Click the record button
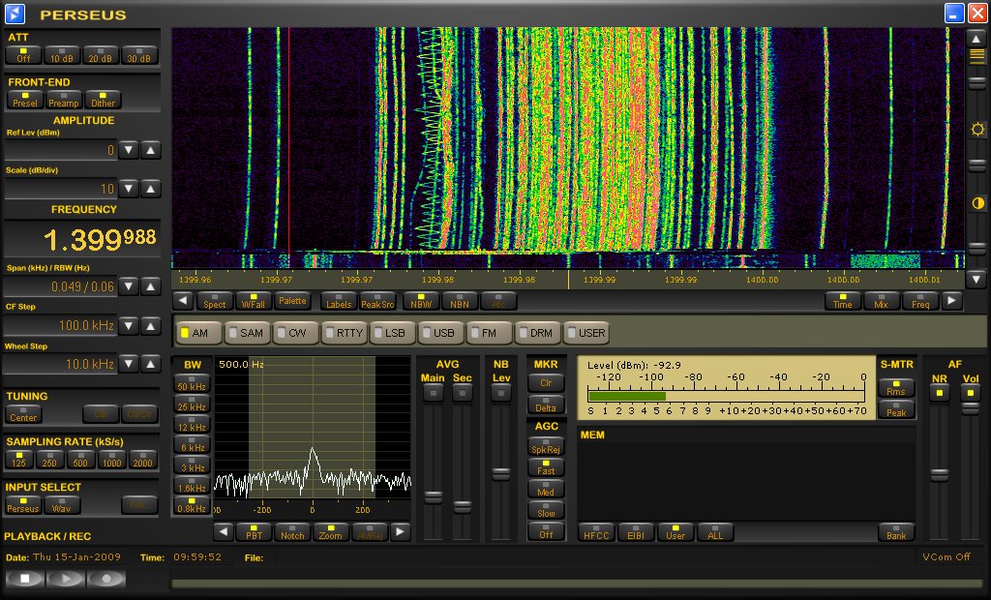 [105, 578]
